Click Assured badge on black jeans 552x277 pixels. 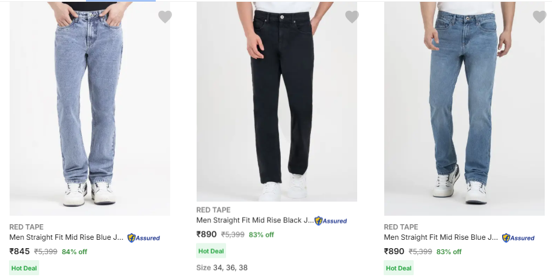pyautogui.click(x=331, y=221)
